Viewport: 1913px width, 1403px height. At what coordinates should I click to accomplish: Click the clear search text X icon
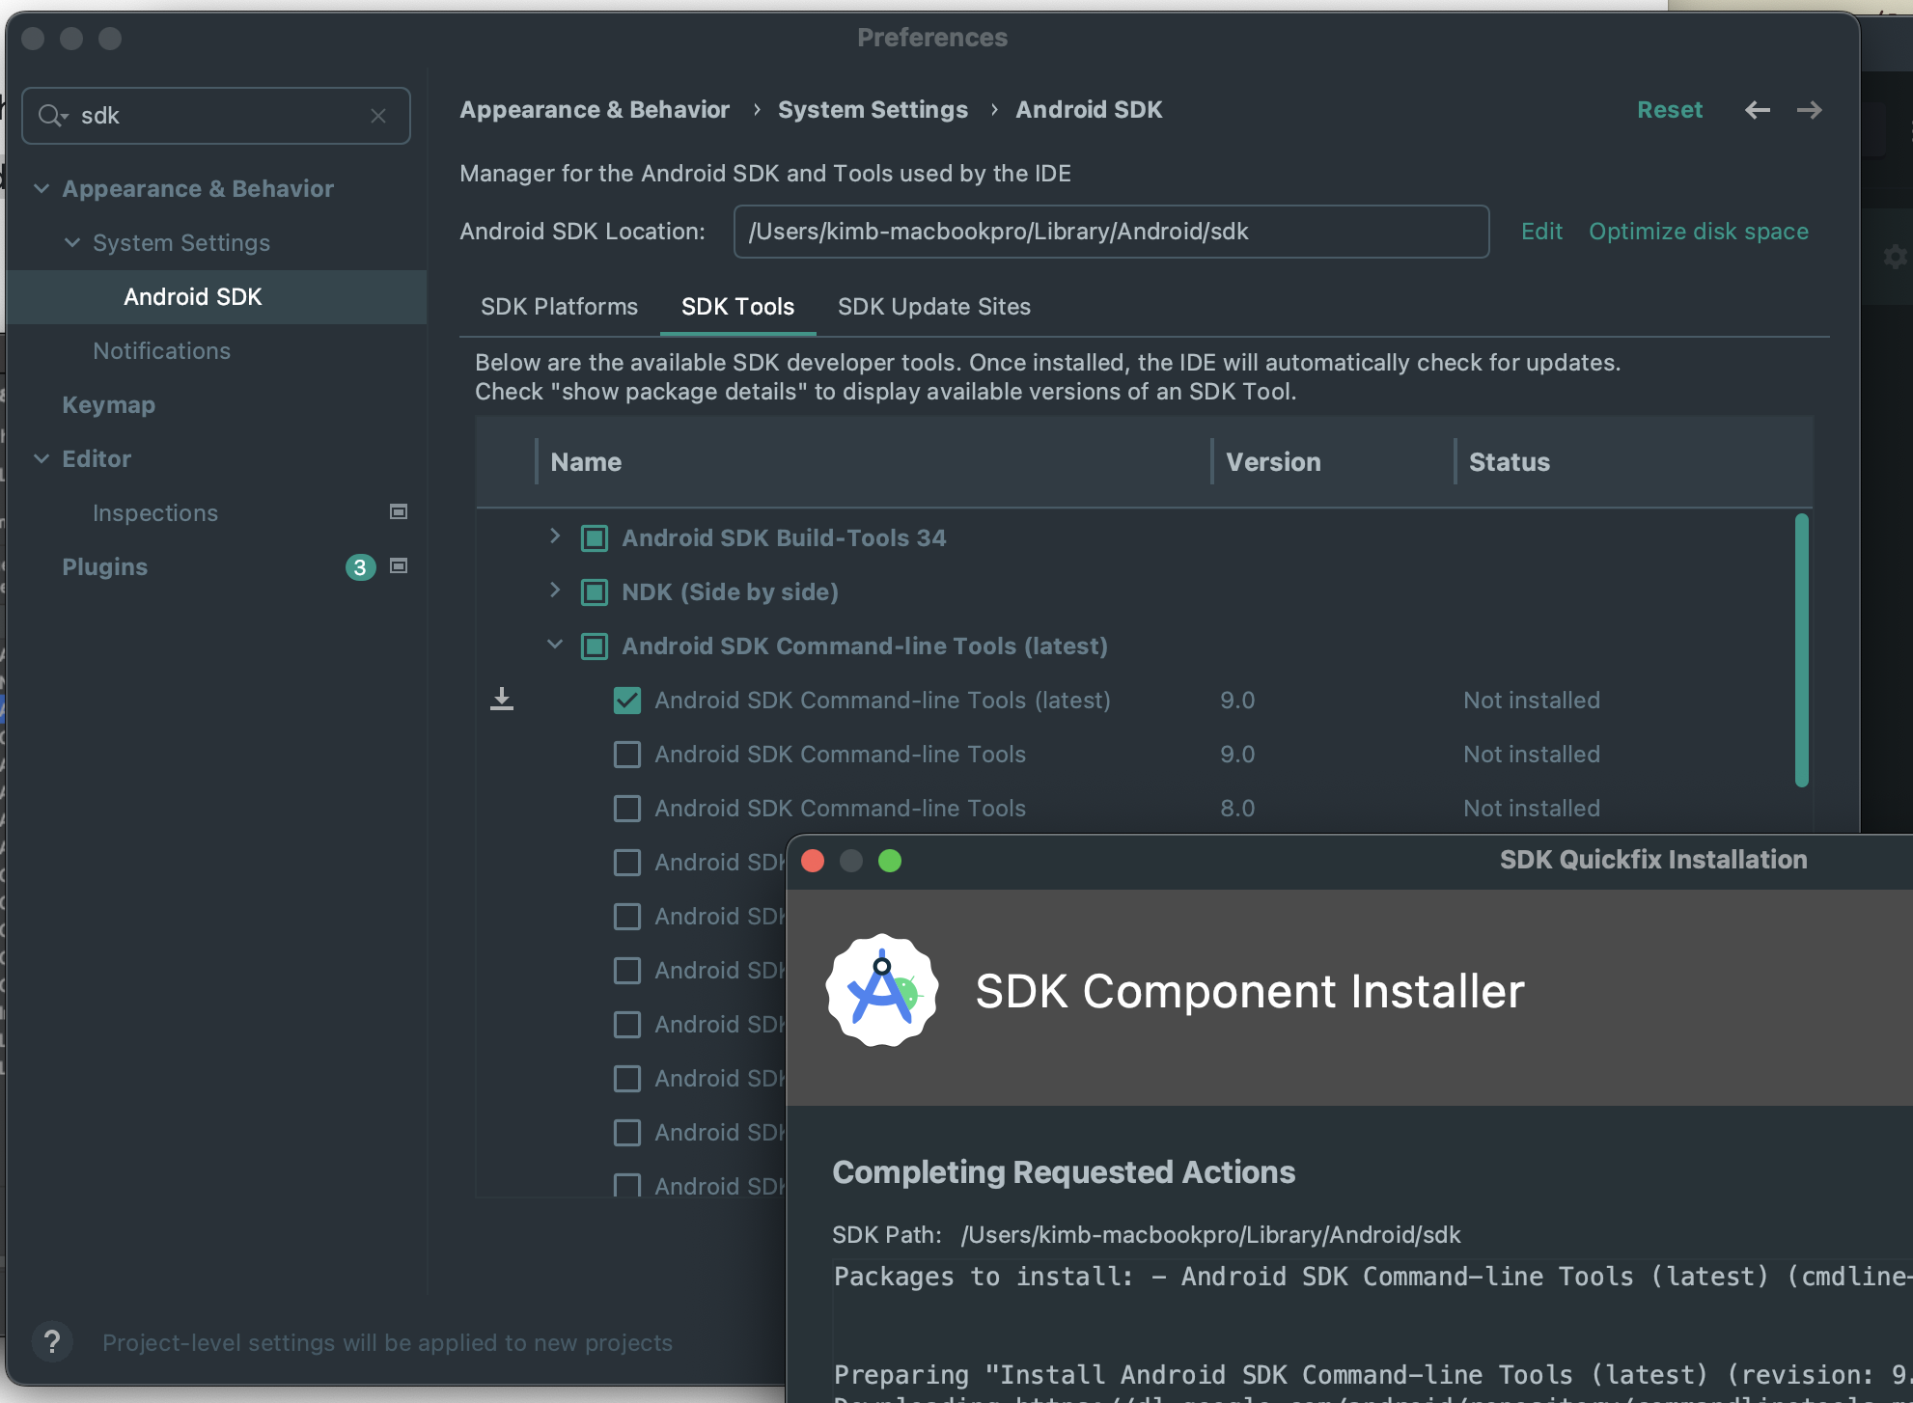pyautogui.click(x=378, y=116)
